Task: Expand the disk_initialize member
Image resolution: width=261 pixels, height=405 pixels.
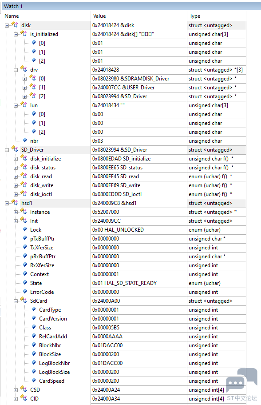Action: pyautogui.click(x=16, y=159)
